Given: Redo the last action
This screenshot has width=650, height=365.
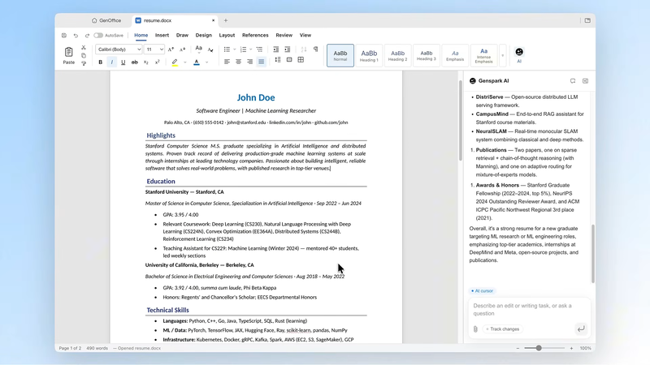Looking at the screenshot, I should [x=87, y=36].
